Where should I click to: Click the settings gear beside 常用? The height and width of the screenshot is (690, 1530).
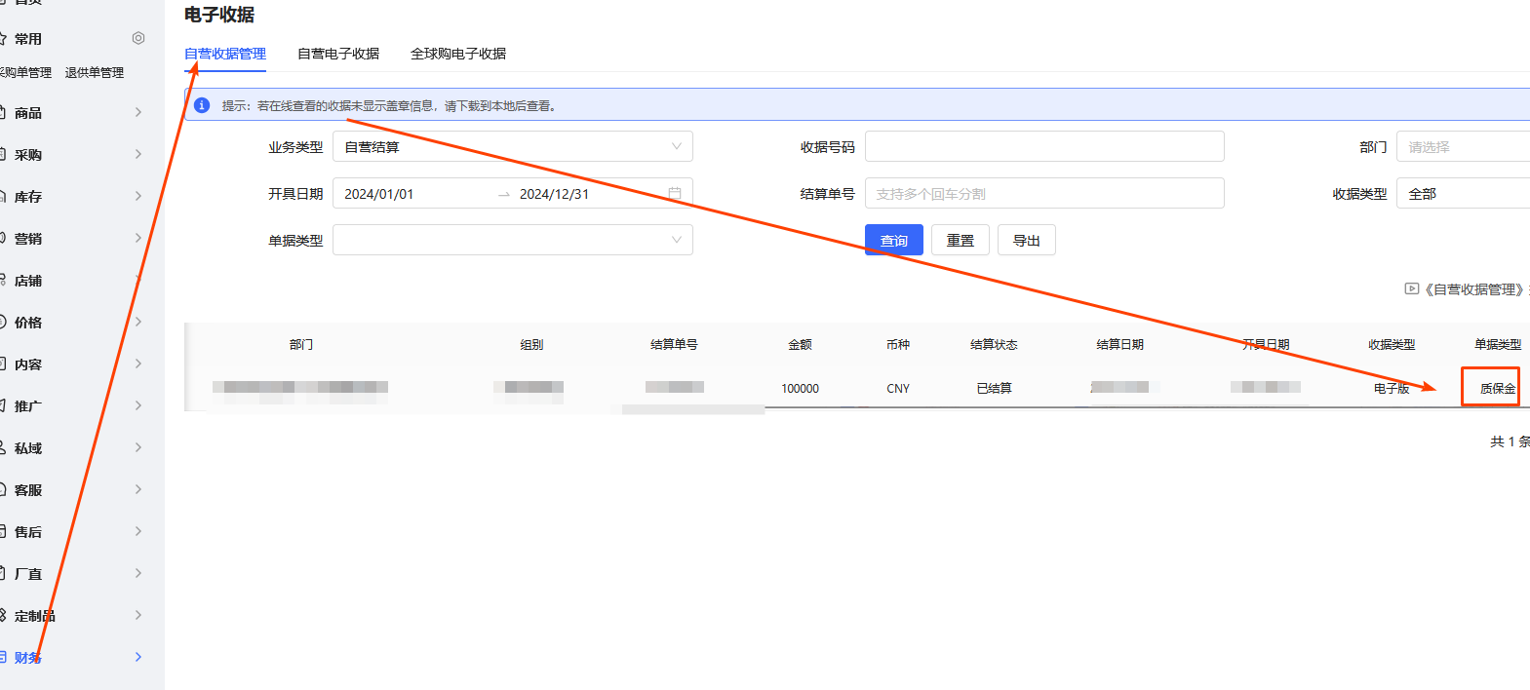[138, 38]
